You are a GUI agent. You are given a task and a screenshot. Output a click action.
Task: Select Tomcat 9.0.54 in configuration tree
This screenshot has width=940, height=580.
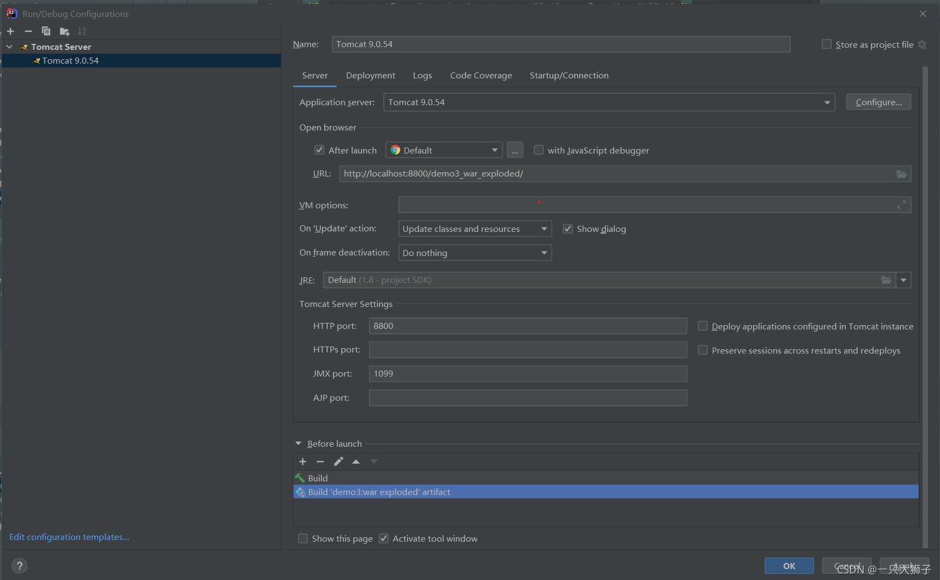click(140, 61)
